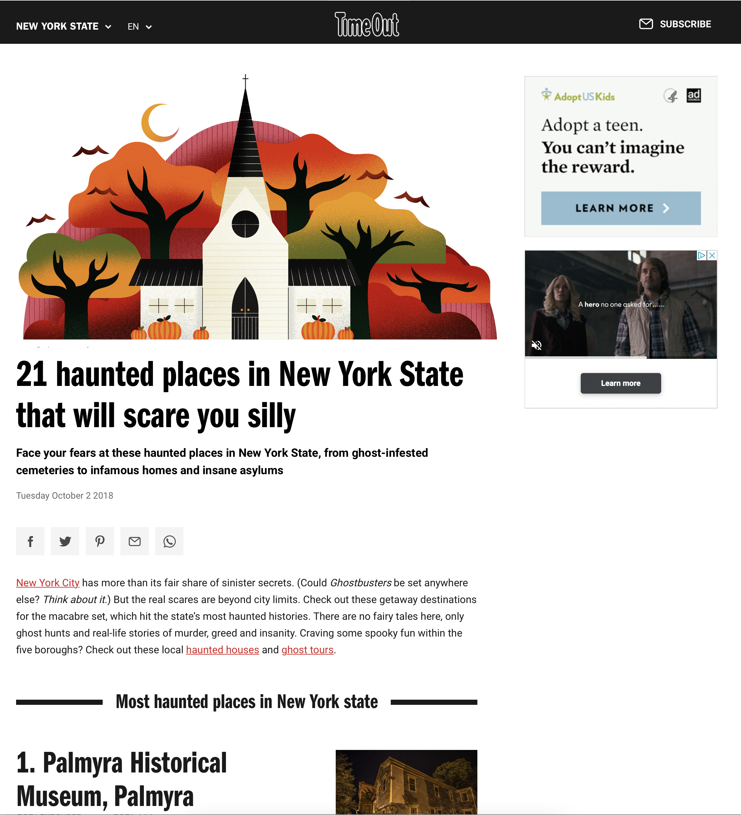Open the ghost tours link
741x815 pixels.
tap(307, 650)
